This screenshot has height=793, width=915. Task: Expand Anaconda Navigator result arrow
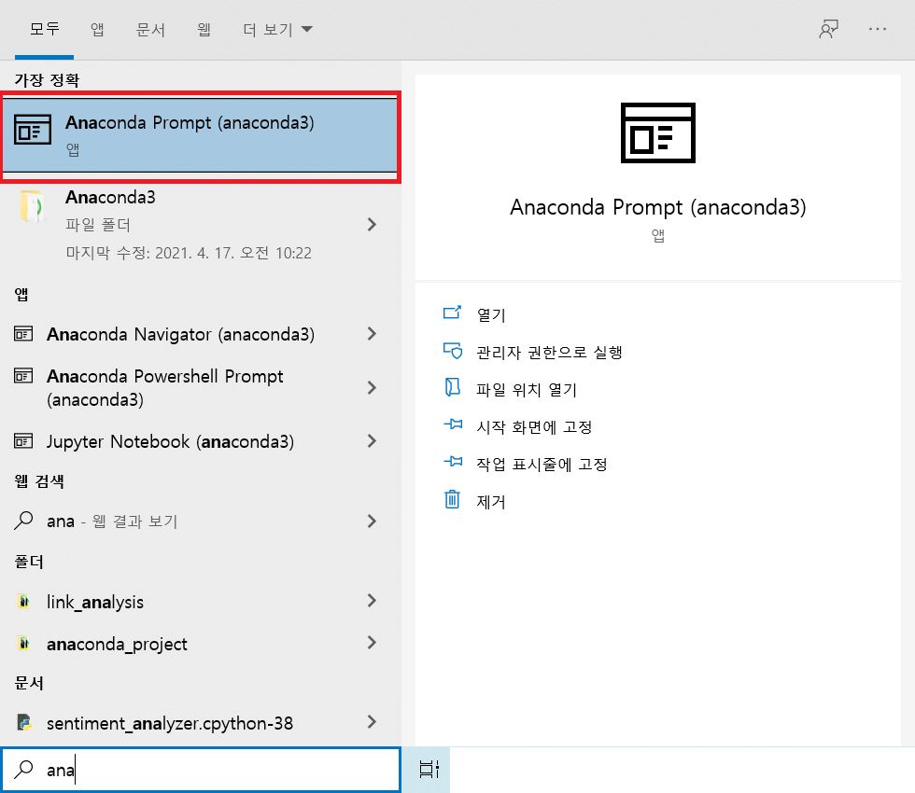tap(372, 334)
